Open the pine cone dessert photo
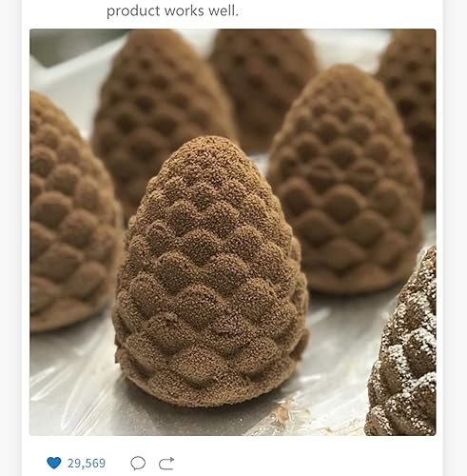467x476 pixels. (233, 232)
